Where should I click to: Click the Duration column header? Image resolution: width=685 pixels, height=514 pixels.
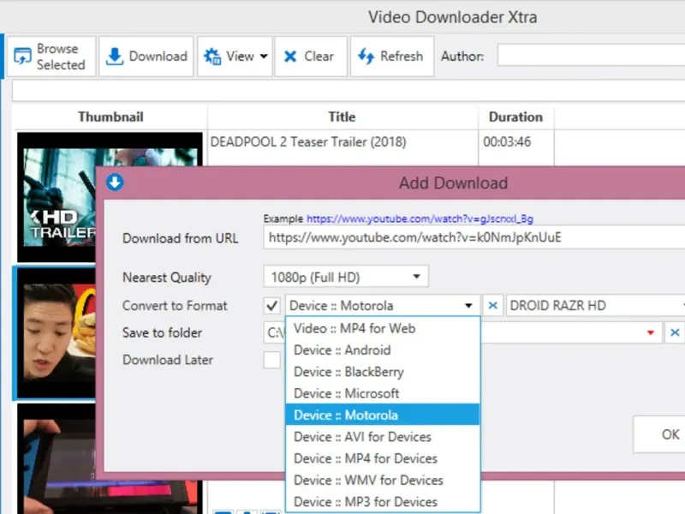(x=515, y=117)
